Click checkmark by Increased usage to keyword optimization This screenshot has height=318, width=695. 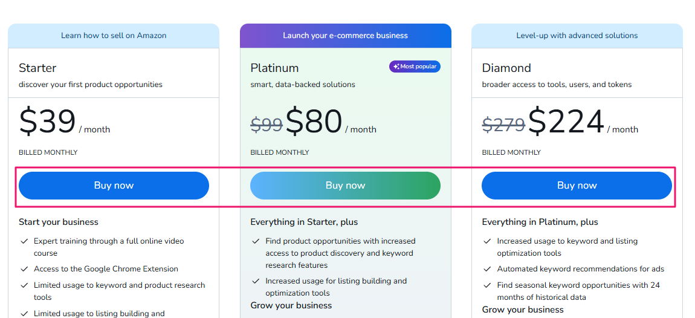click(x=487, y=241)
